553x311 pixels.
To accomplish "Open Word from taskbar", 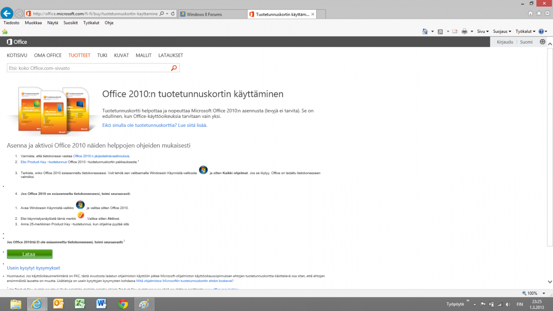I will [x=101, y=304].
